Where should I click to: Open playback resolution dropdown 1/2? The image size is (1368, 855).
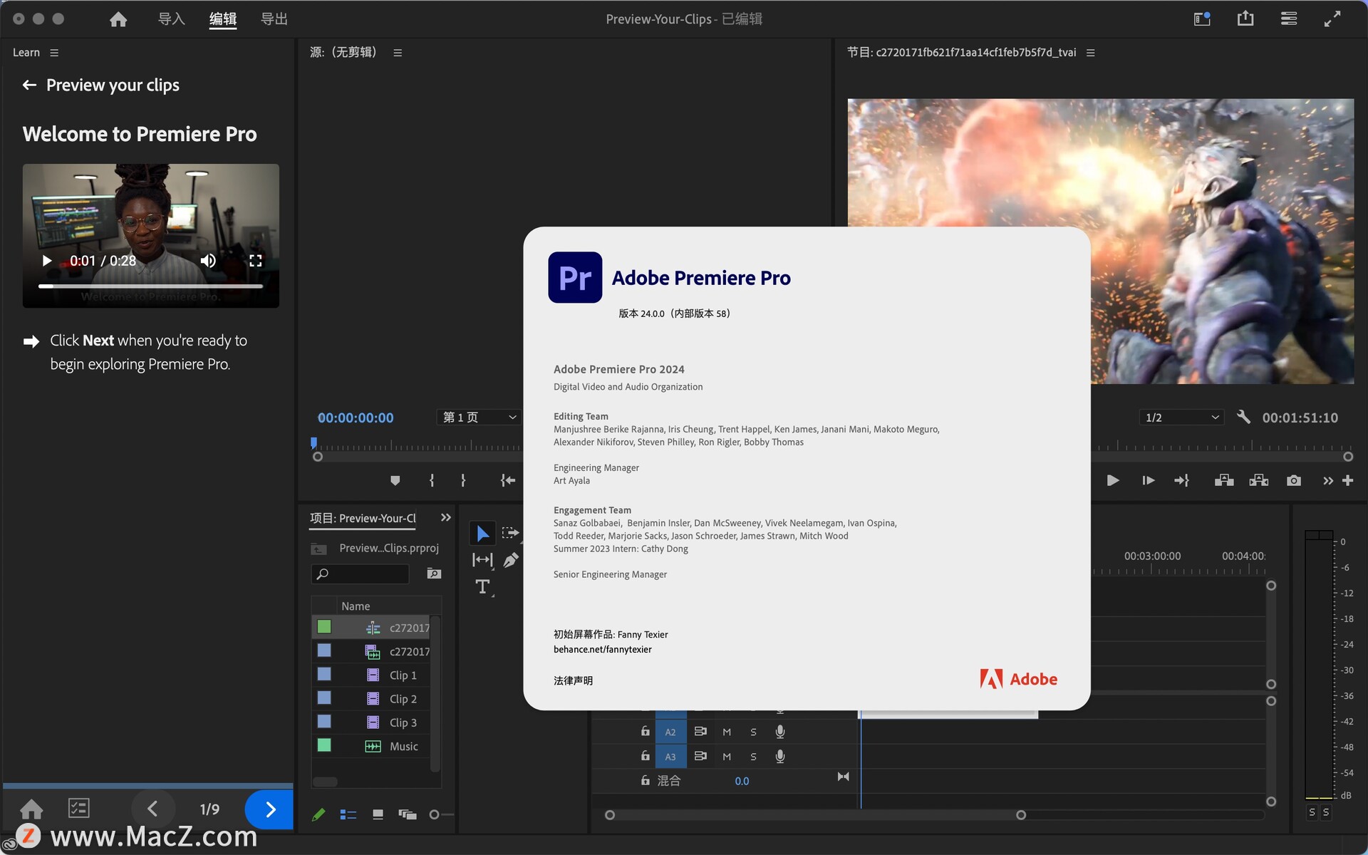(1181, 418)
